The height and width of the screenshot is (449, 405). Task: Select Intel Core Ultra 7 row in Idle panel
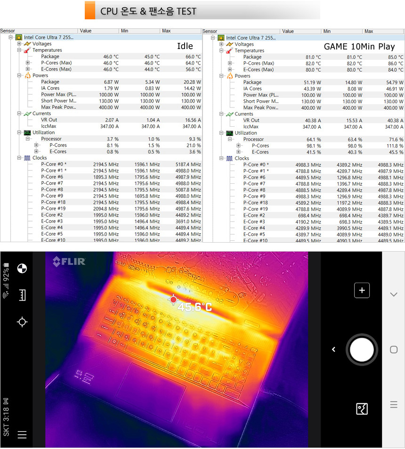47,37
